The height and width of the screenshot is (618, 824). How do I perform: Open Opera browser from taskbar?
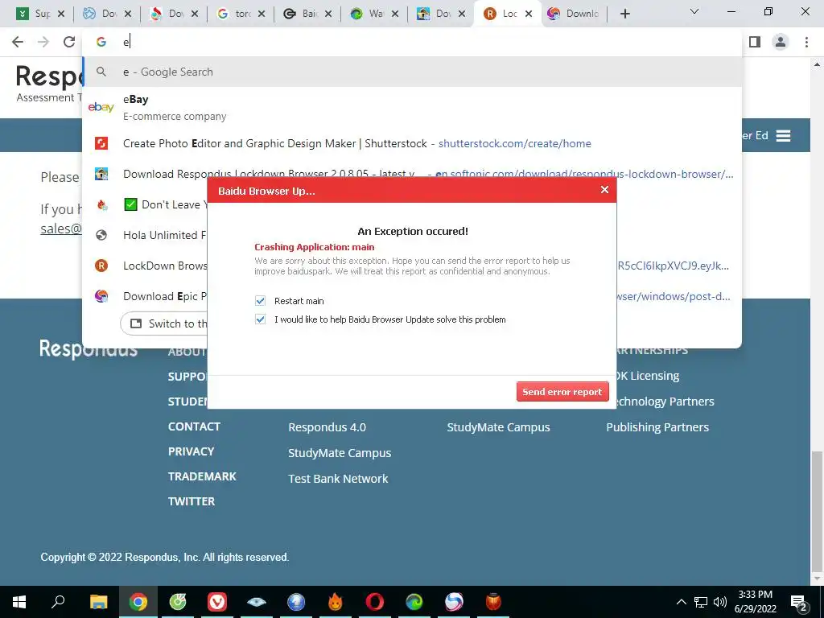pyautogui.click(x=375, y=602)
